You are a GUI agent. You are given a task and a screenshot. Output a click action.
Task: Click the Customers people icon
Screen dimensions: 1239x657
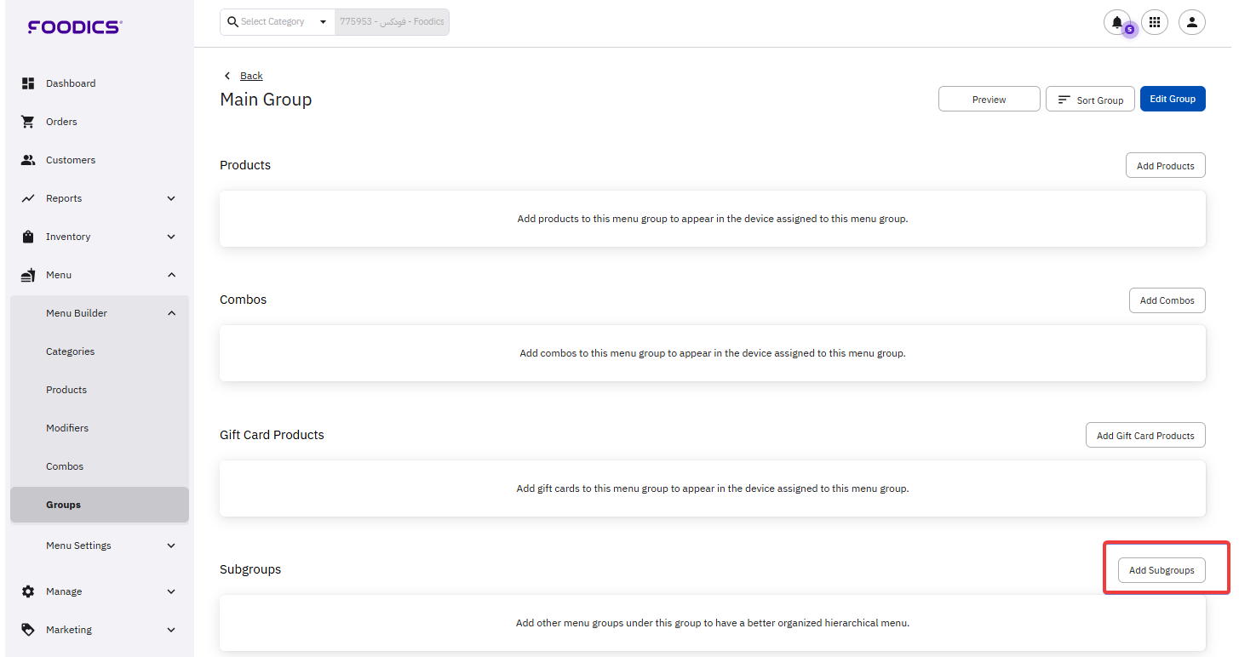[x=28, y=160]
